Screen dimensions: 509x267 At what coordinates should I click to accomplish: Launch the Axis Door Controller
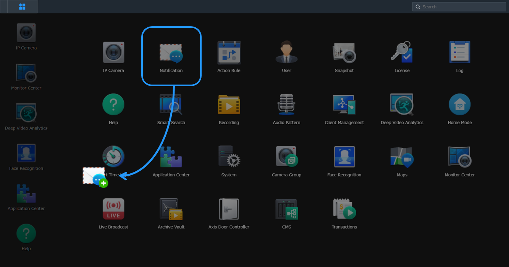point(229,209)
